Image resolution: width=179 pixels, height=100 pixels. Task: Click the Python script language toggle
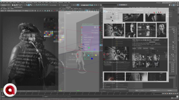point(3,97)
